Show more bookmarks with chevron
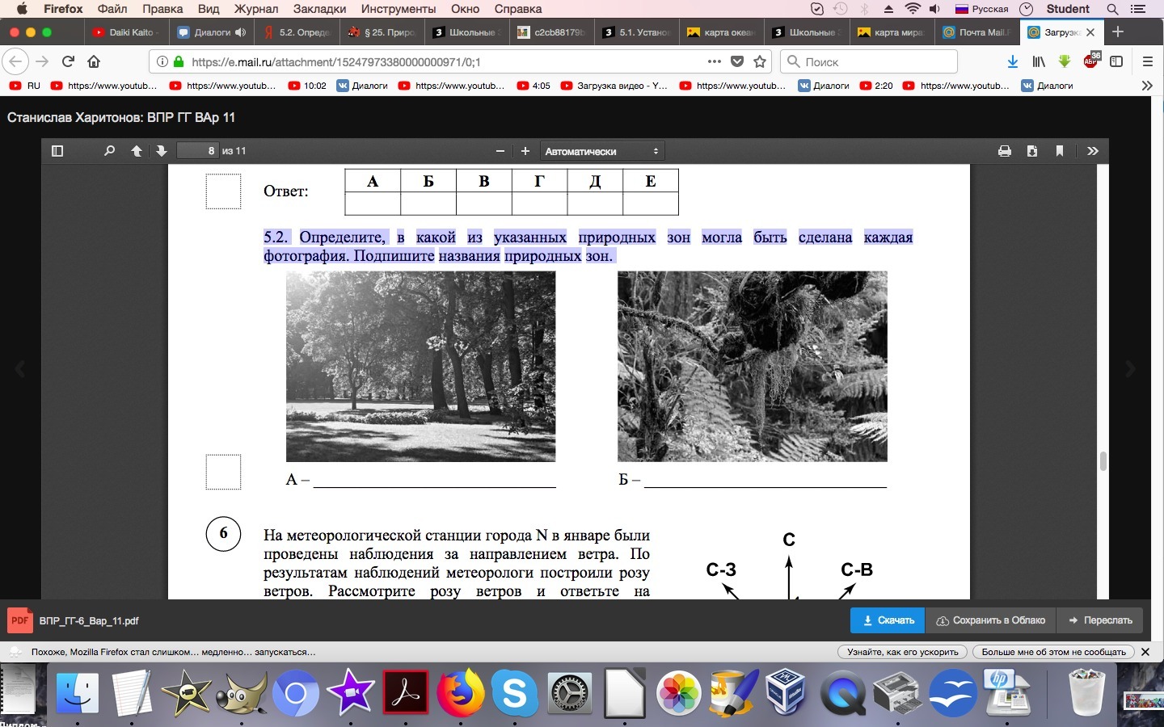Screen dimensions: 1164x727 1146,86
